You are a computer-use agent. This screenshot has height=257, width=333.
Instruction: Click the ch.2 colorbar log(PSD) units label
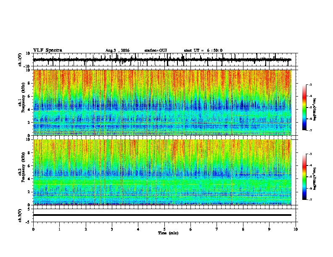(315, 179)
